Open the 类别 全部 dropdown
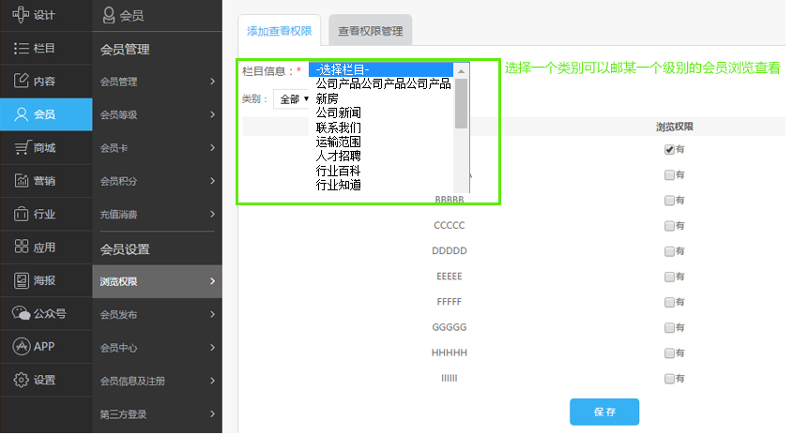793x435 pixels. coord(292,99)
